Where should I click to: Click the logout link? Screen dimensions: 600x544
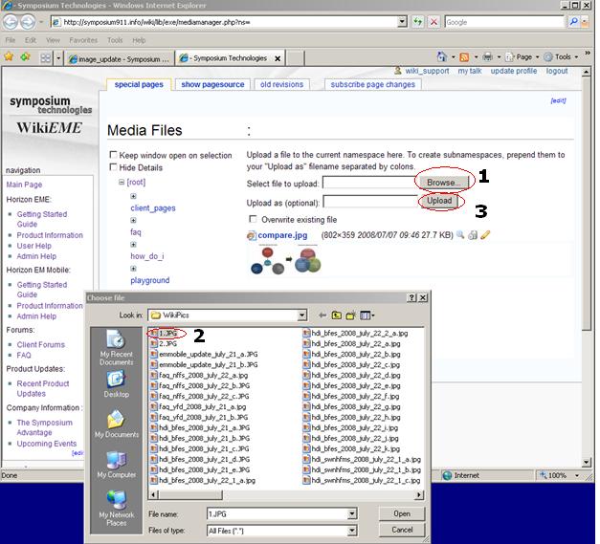557,71
